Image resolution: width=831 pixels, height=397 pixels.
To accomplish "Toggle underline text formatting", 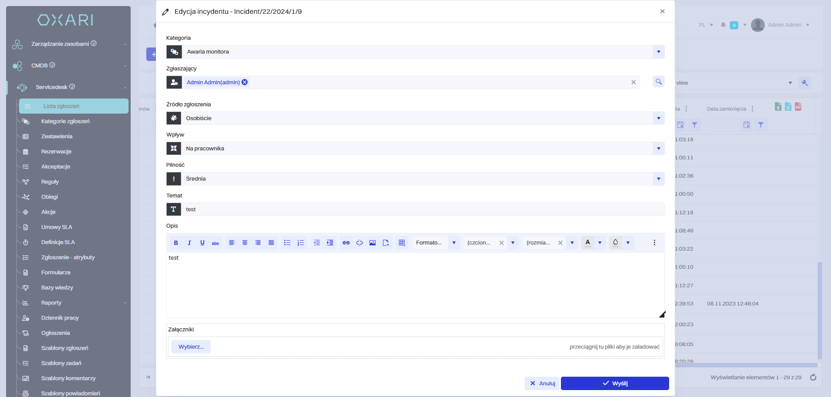I will pos(202,243).
